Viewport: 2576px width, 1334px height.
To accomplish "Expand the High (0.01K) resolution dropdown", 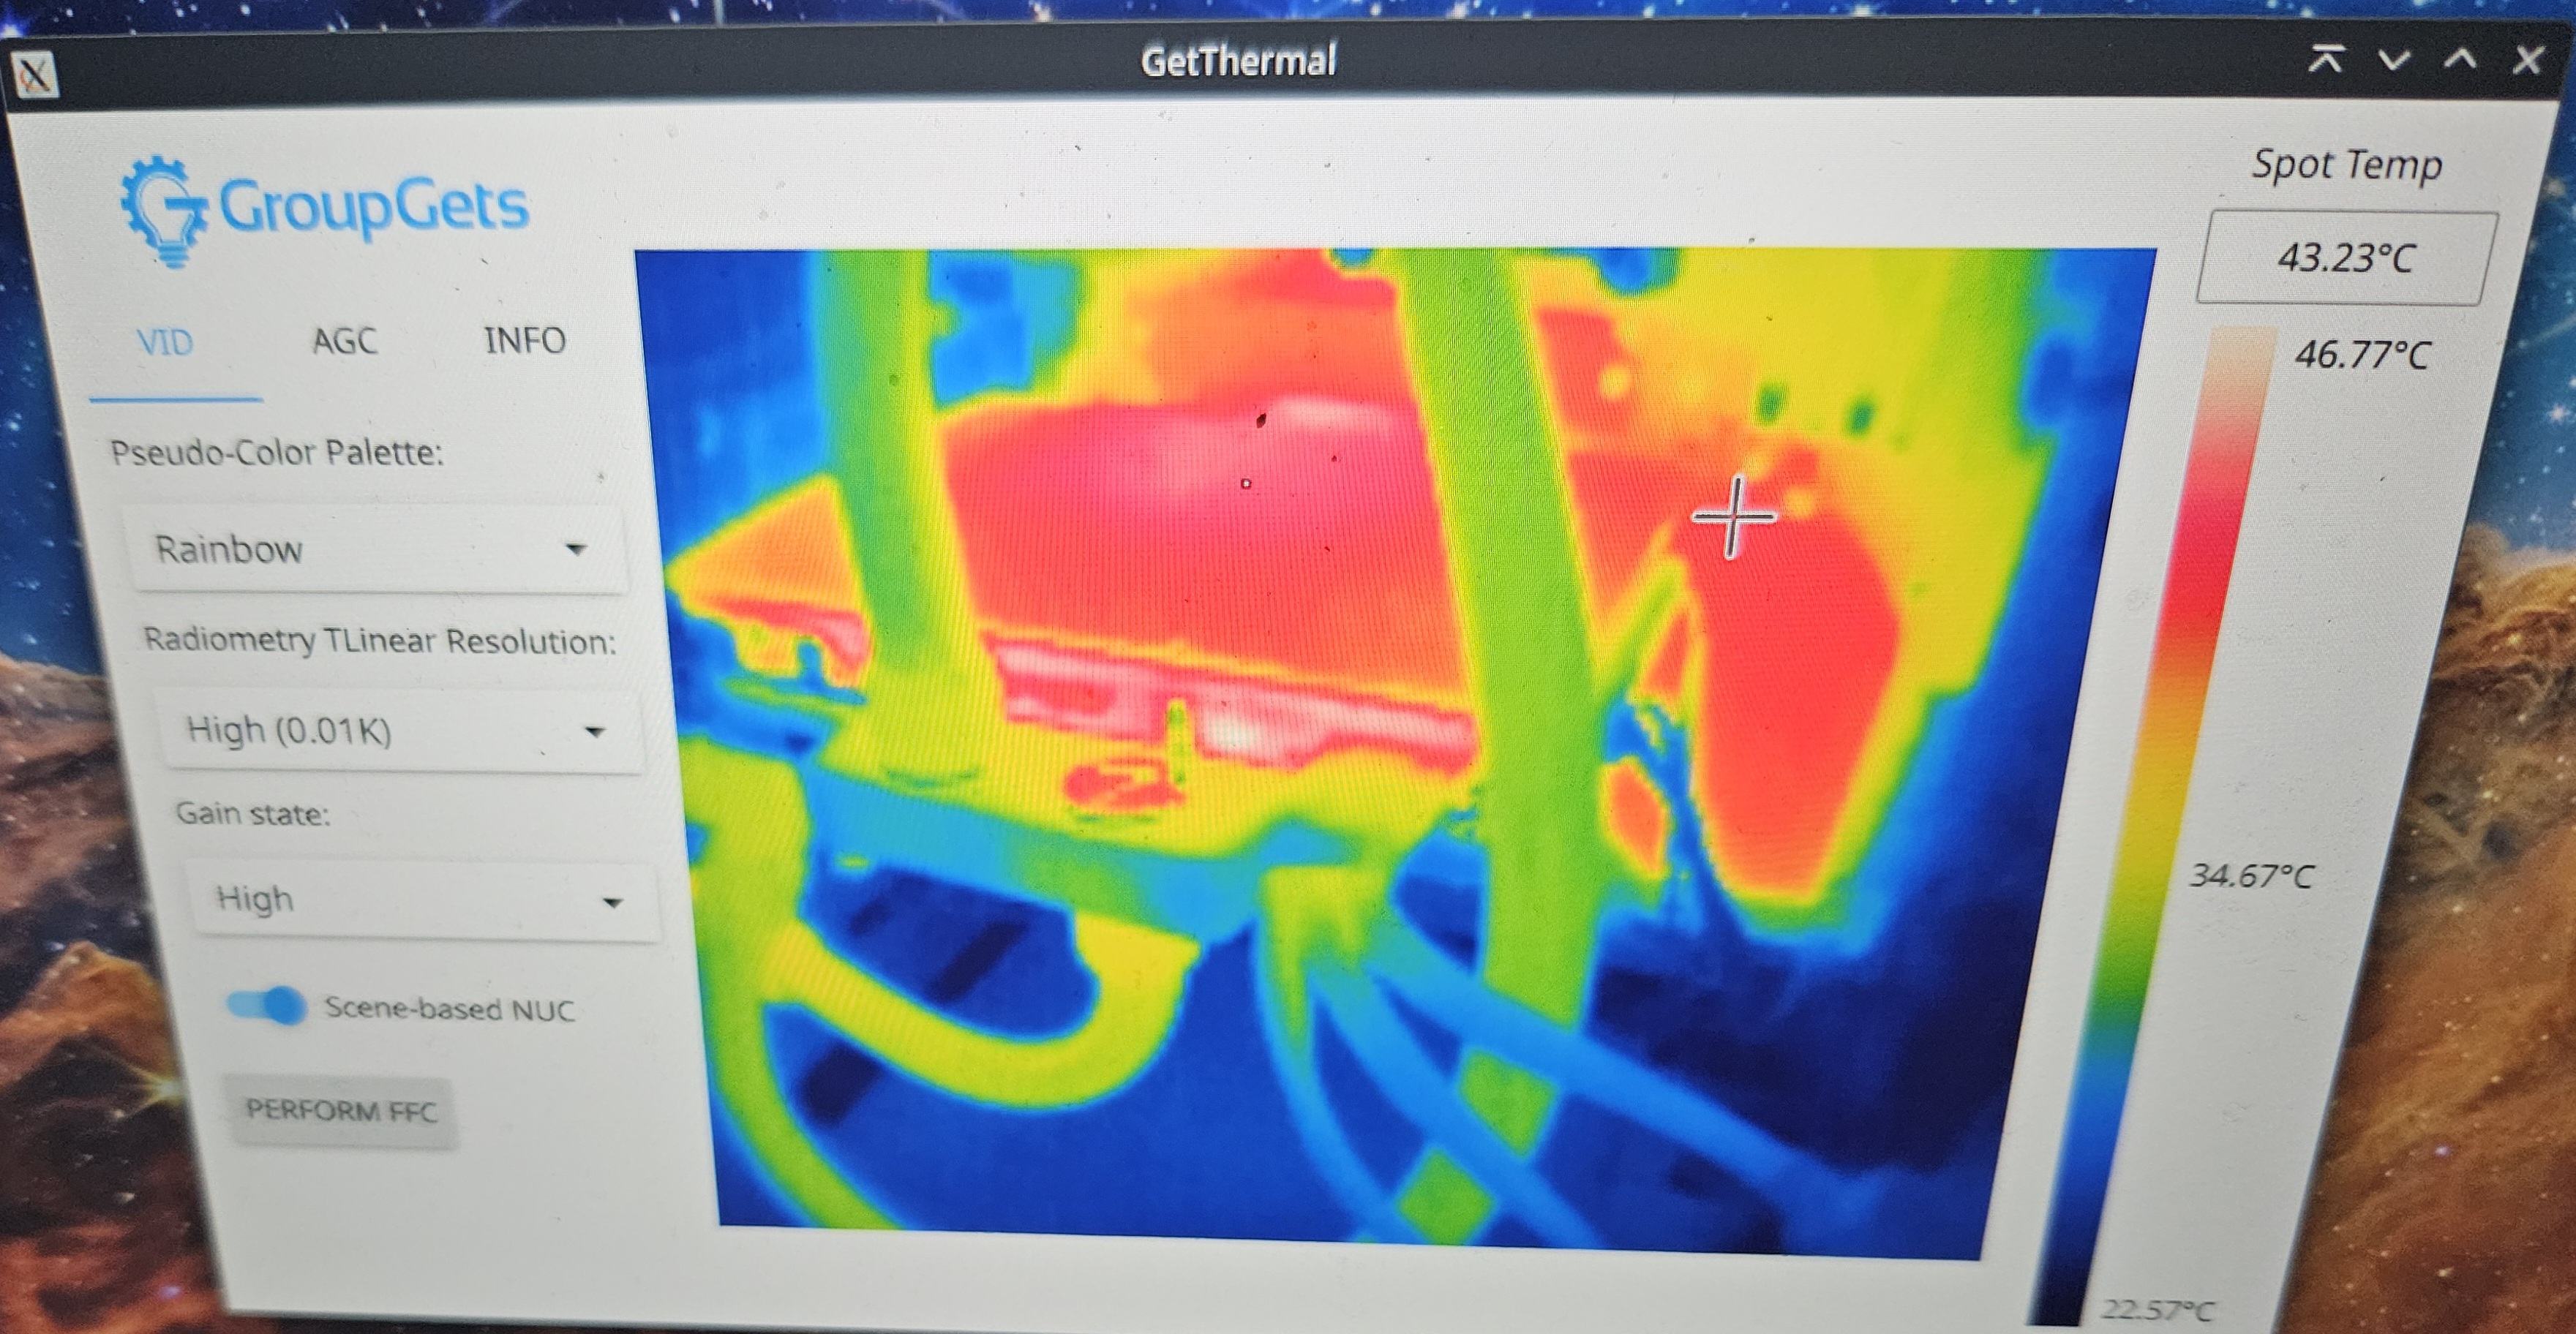I will (398, 731).
